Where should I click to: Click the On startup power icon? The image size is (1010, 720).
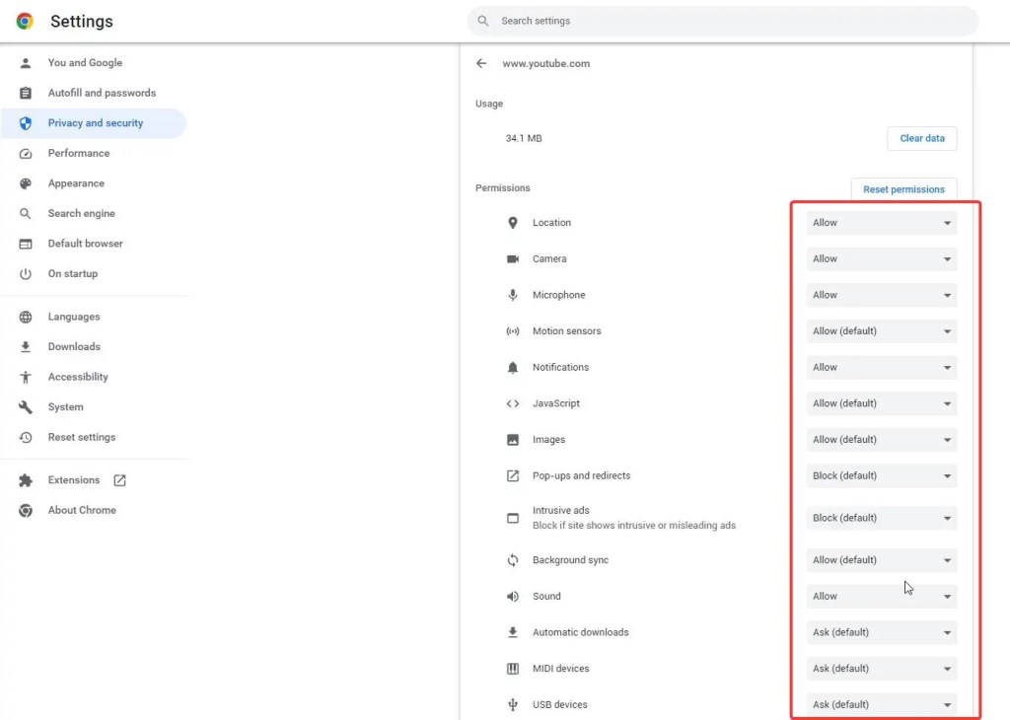click(x=26, y=274)
